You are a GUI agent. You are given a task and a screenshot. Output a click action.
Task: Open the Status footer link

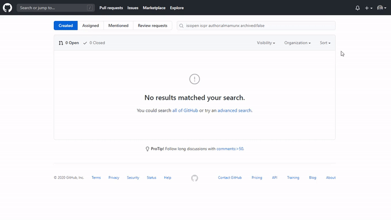click(x=152, y=178)
